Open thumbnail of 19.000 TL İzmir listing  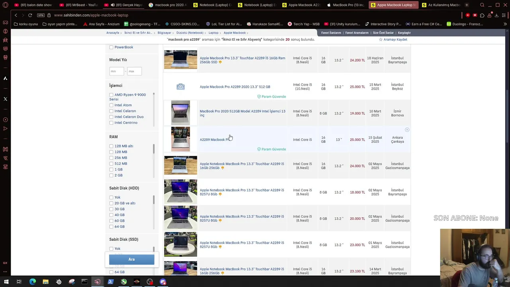[180, 113]
